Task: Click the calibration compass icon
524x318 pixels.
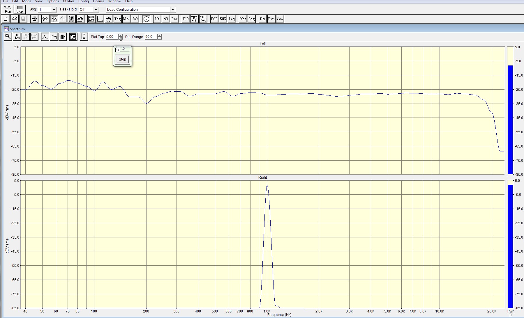Action: [x=109, y=19]
